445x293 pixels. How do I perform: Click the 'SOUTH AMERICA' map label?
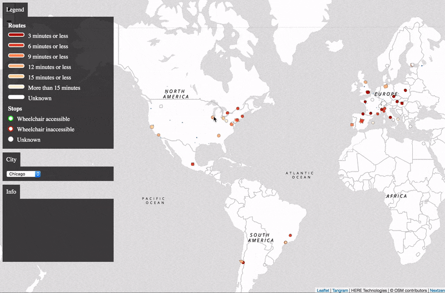[x=261, y=238]
